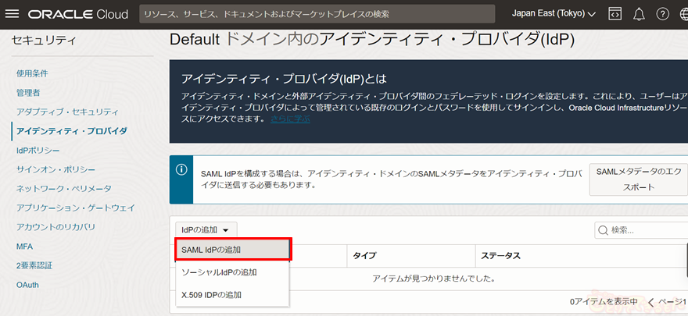
Task: Select SAML IdPの追加 from the menu
Action: click(x=233, y=250)
